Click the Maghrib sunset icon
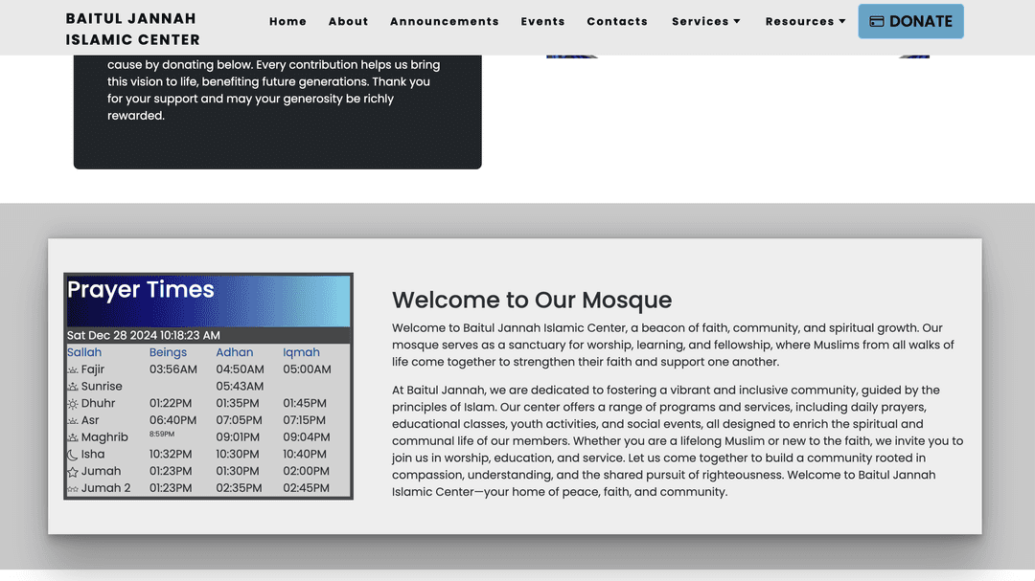Image resolution: width=1035 pixels, height=581 pixels. point(73,437)
